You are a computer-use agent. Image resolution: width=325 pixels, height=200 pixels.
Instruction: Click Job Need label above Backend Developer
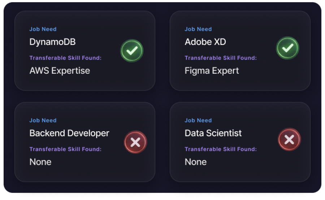click(43, 121)
